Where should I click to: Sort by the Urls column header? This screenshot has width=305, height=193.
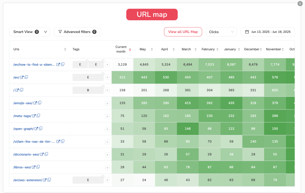pyautogui.click(x=65, y=49)
